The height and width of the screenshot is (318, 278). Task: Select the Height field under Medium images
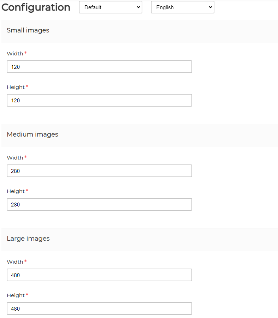pos(99,204)
